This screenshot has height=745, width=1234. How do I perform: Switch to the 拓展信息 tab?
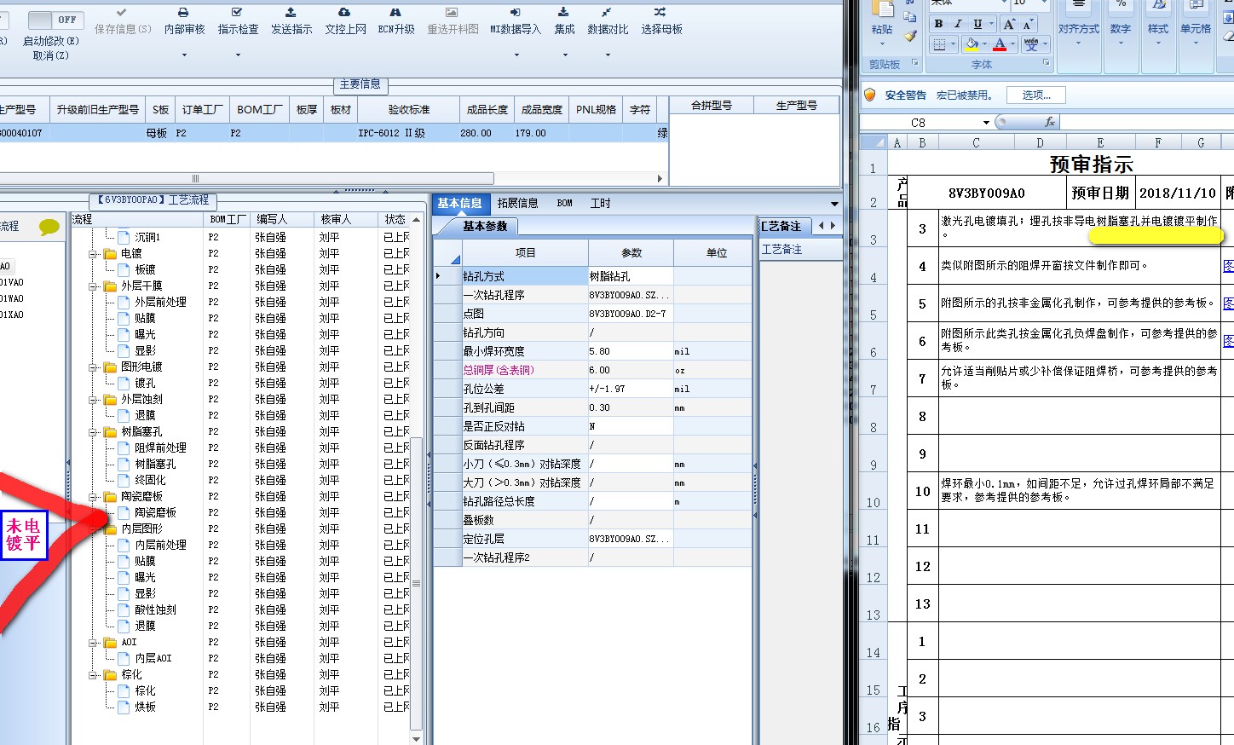pyautogui.click(x=517, y=203)
